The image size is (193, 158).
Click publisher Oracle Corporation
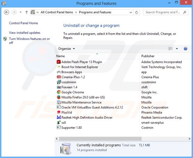coord(155,107)
